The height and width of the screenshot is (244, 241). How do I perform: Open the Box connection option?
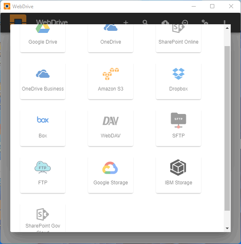[x=43, y=128]
